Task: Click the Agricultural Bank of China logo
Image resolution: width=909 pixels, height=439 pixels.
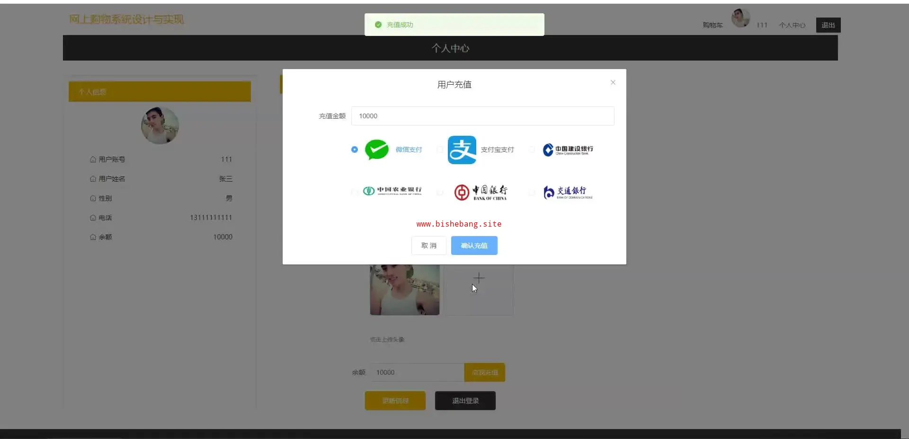Action: tap(392, 191)
